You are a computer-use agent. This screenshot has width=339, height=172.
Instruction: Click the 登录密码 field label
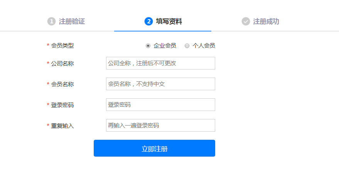62,105
